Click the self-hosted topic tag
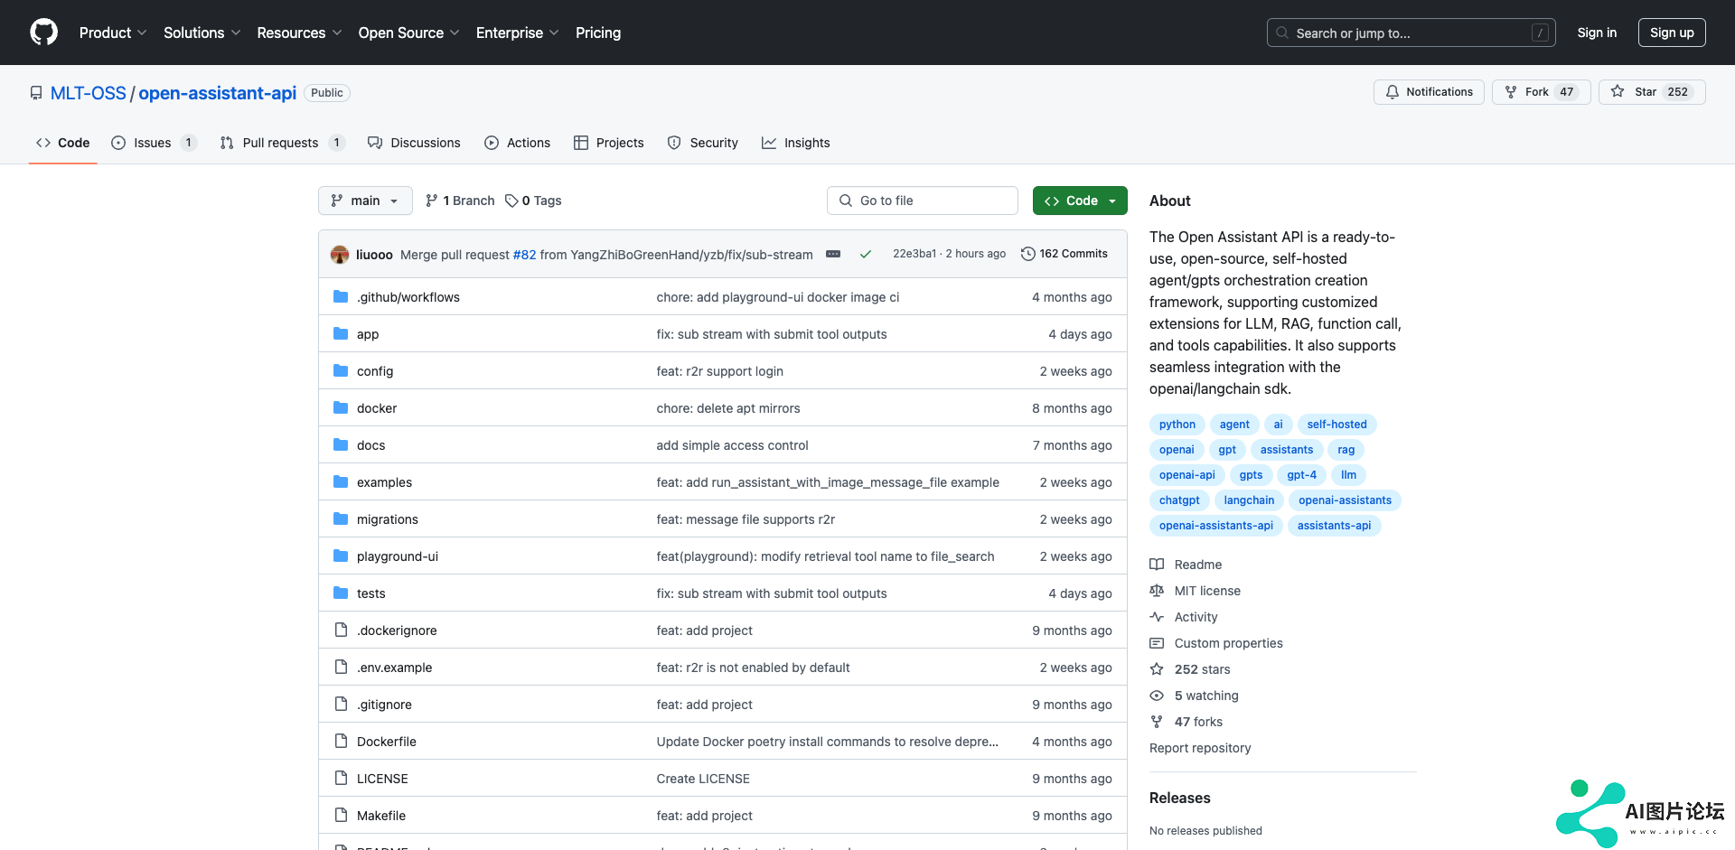 pos(1336,425)
